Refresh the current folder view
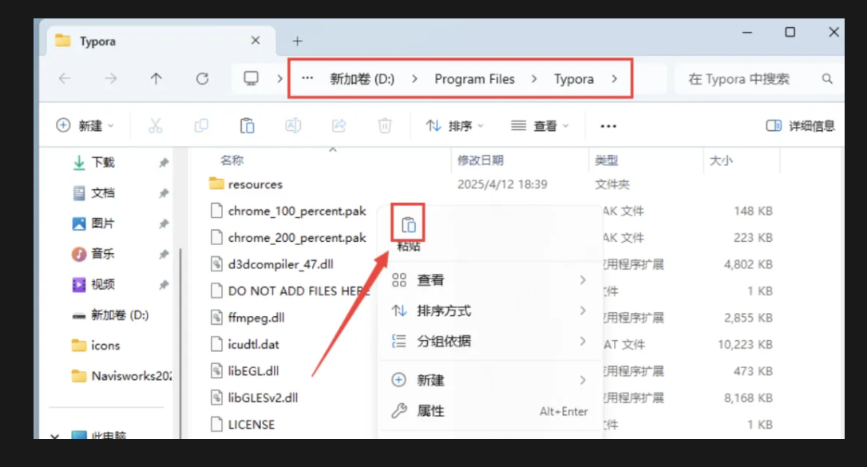 [x=202, y=78]
